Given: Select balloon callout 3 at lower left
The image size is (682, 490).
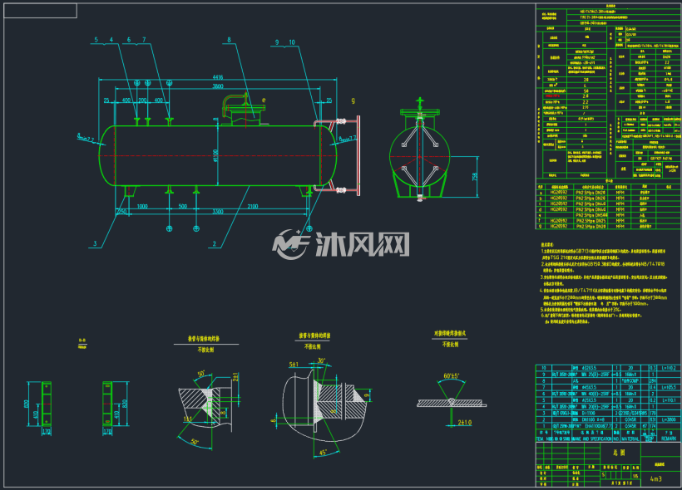Looking at the screenshot, I should (x=95, y=243).
